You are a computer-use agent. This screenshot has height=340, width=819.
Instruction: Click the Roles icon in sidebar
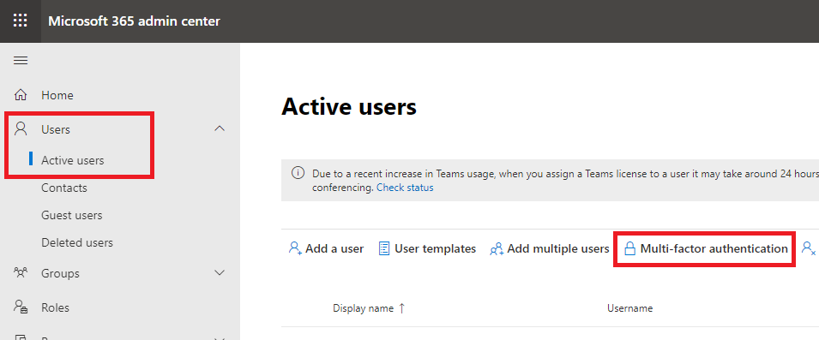coord(21,307)
